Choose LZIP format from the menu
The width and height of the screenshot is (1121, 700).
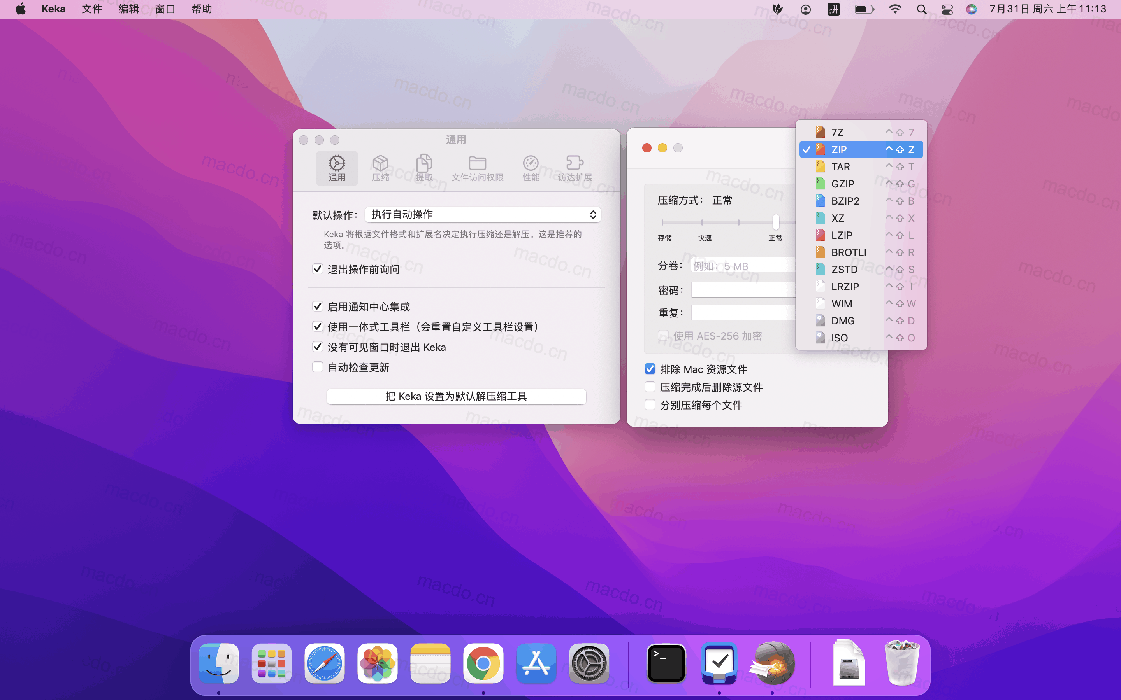(x=861, y=235)
